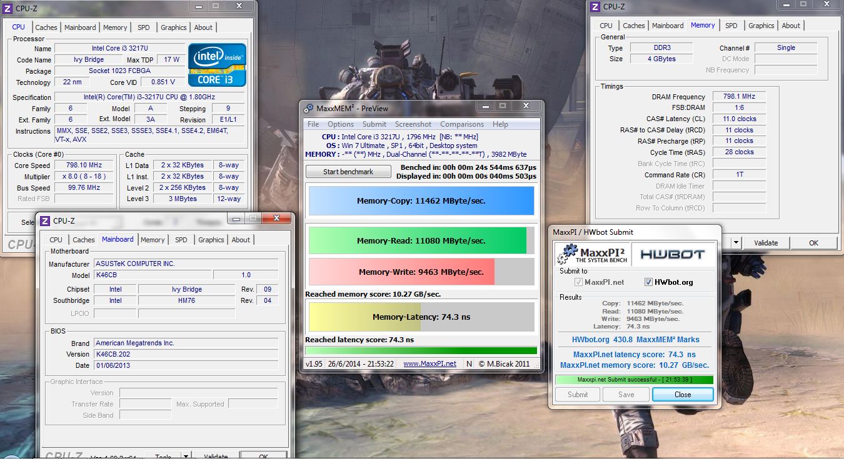
Task: Select Memory tab in processor CPU-Z window
Action: 115,27
